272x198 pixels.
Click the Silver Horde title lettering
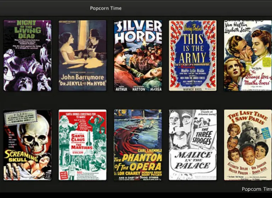tap(138, 32)
